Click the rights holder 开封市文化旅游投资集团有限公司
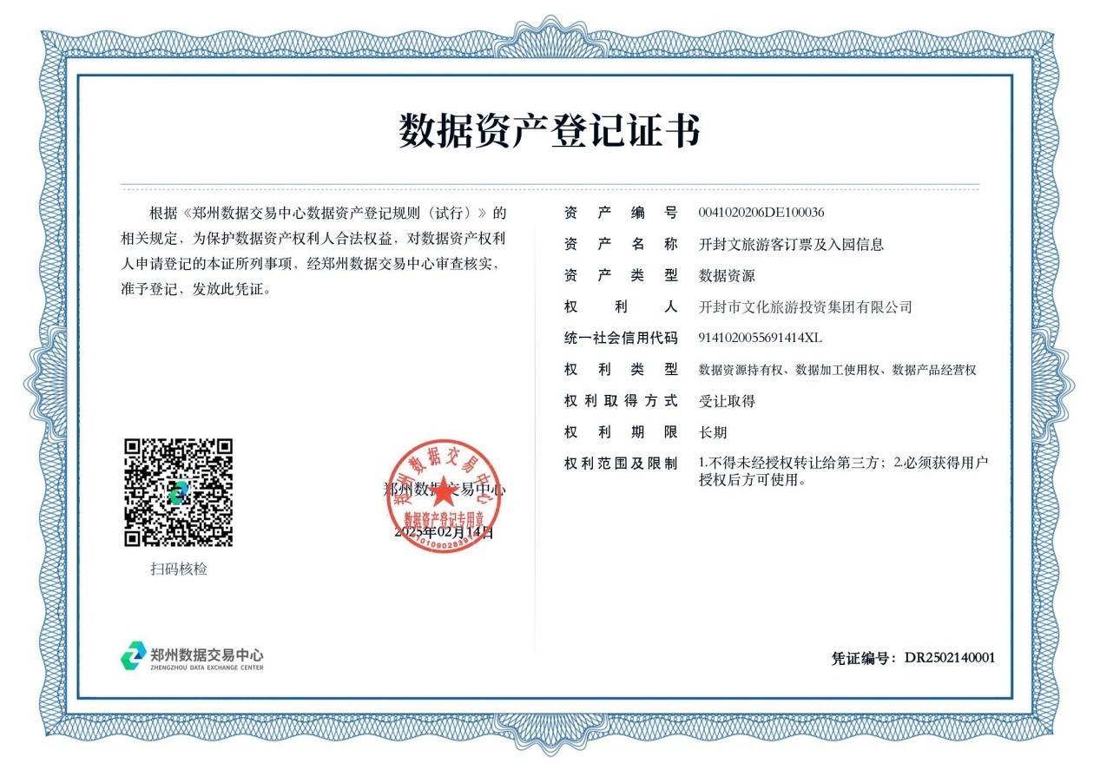This screenshot has width=1100, height=770. 805,307
